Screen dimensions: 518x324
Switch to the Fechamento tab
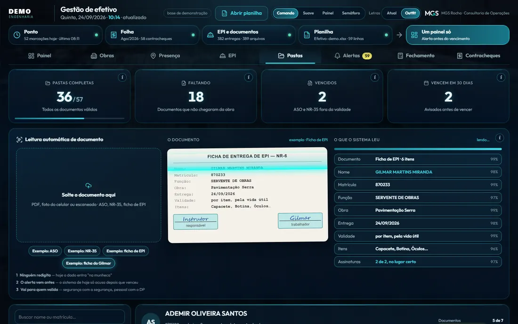coord(416,56)
